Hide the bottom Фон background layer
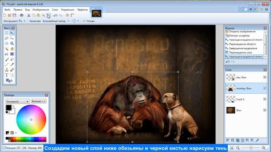 click(x=265, y=110)
